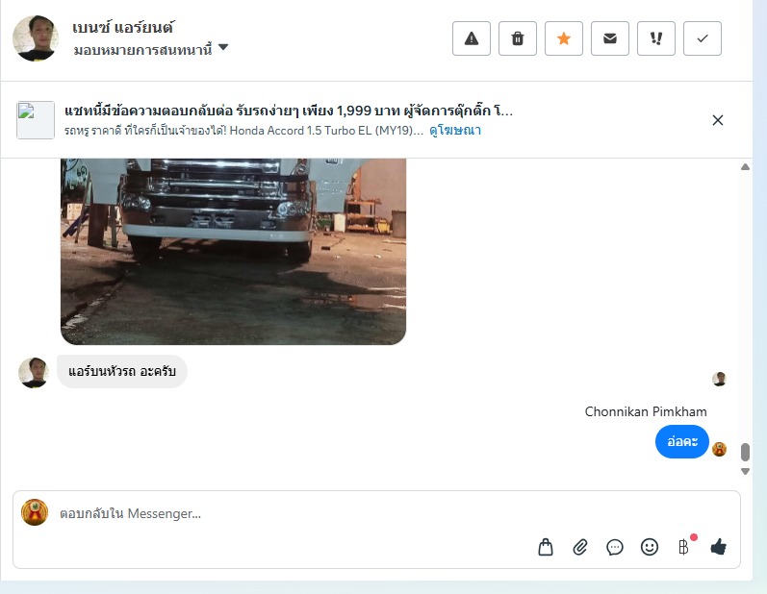Mark as unread with envelope icon

(x=610, y=38)
